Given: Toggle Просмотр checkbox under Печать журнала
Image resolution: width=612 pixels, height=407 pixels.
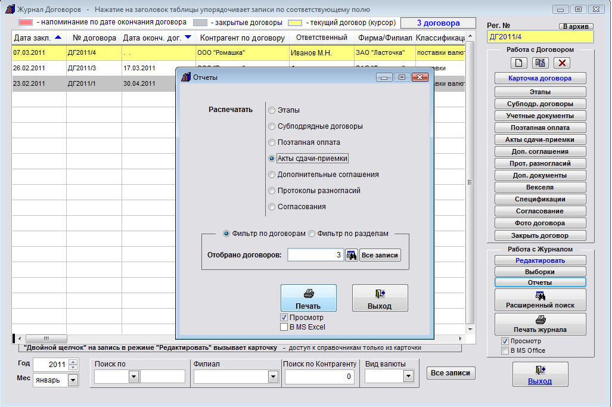Looking at the screenshot, I should pos(505,341).
